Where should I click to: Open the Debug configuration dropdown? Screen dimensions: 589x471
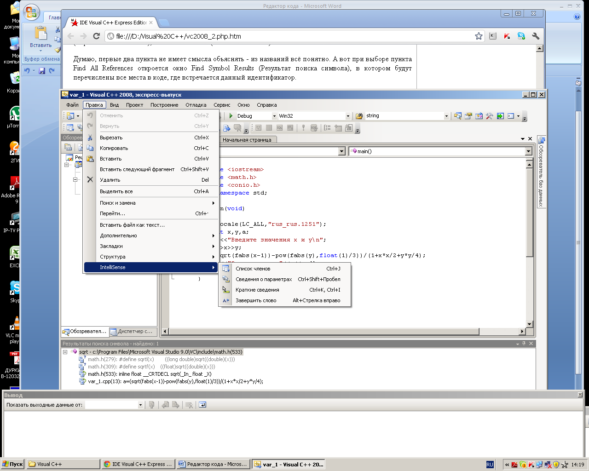(x=274, y=116)
